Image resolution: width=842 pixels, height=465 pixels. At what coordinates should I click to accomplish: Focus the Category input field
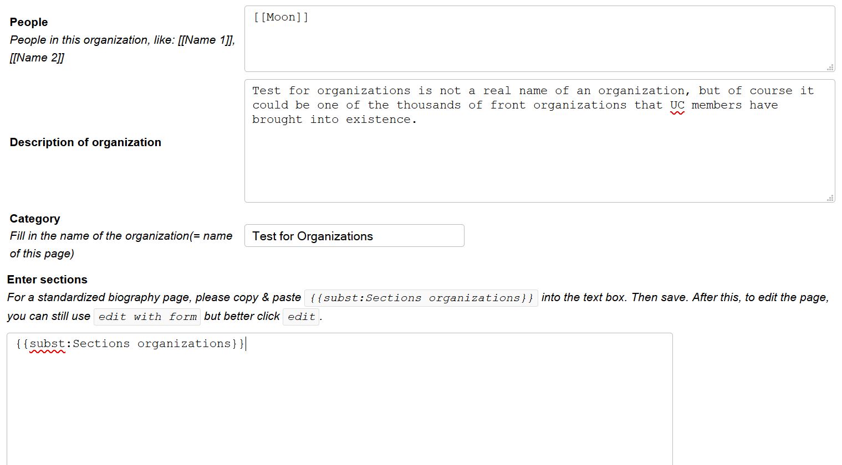click(354, 236)
